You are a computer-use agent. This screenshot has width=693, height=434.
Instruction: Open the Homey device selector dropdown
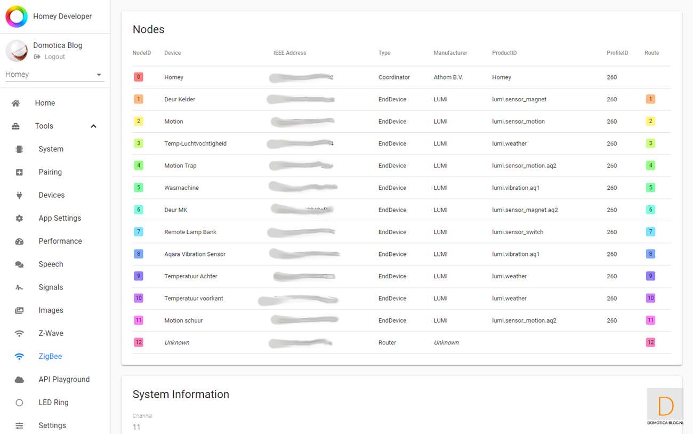[x=54, y=75]
